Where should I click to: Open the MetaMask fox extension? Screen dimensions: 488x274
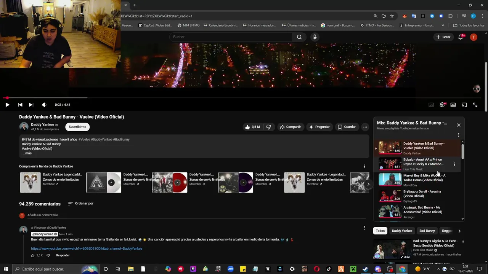tap(405, 16)
